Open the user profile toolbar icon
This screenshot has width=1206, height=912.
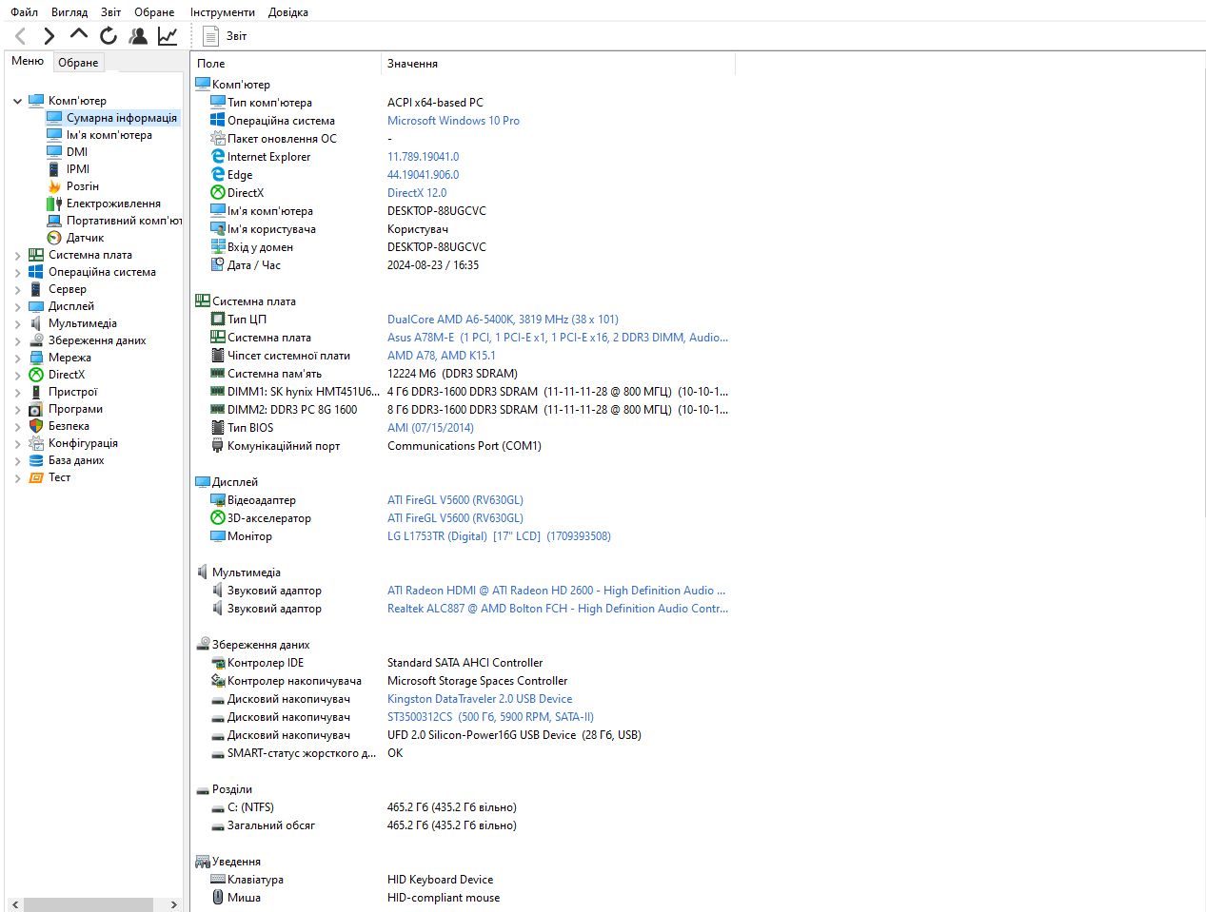[x=138, y=36]
